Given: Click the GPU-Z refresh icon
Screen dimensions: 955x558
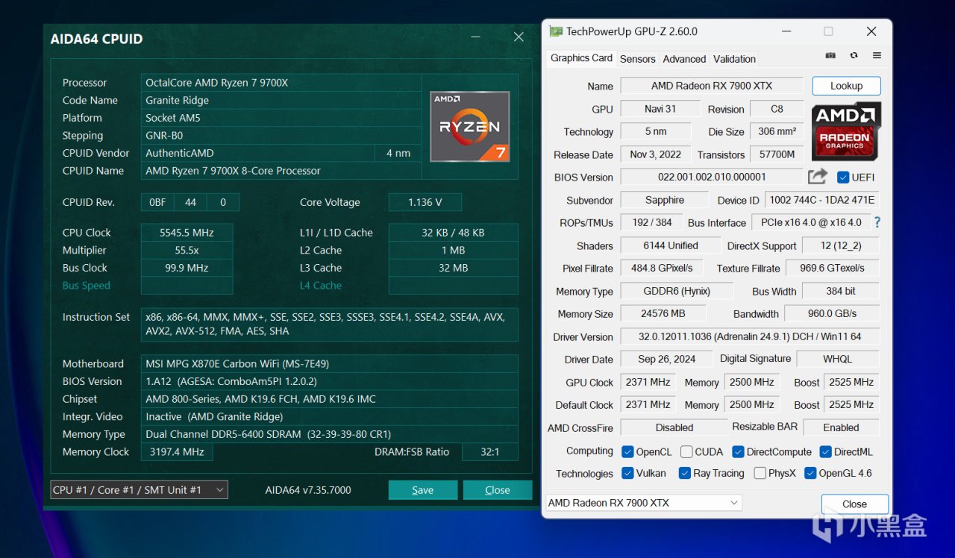Looking at the screenshot, I should (854, 56).
